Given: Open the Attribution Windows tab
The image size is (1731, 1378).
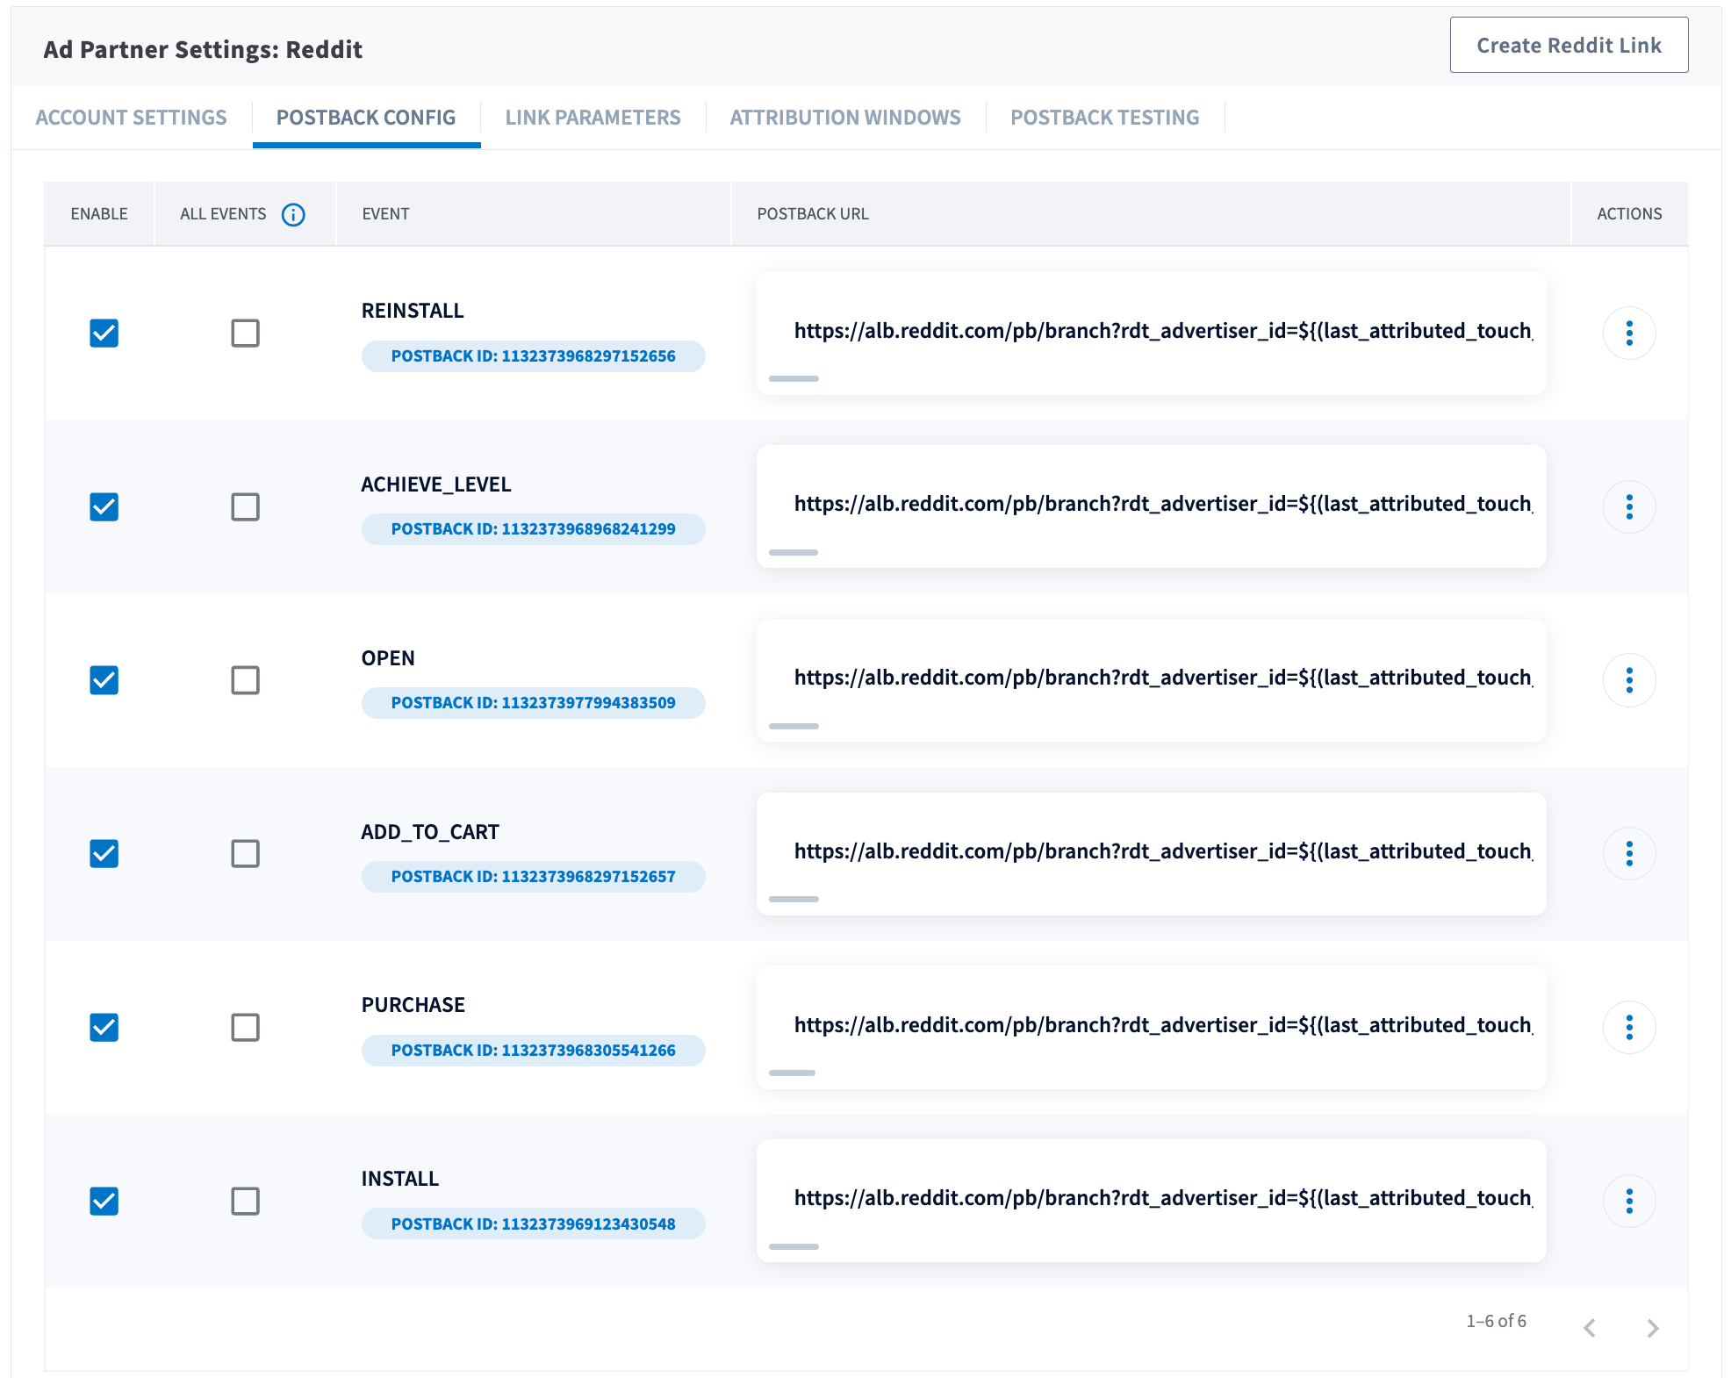Looking at the screenshot, I should [844, 118].
